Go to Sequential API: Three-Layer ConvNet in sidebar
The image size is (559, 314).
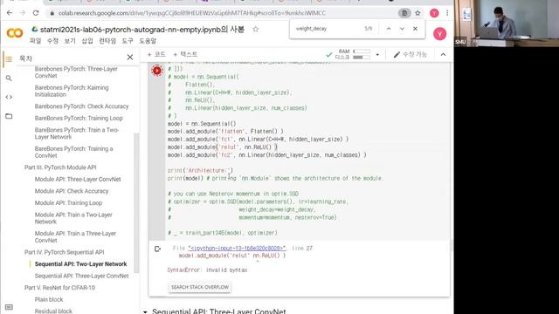81,276
